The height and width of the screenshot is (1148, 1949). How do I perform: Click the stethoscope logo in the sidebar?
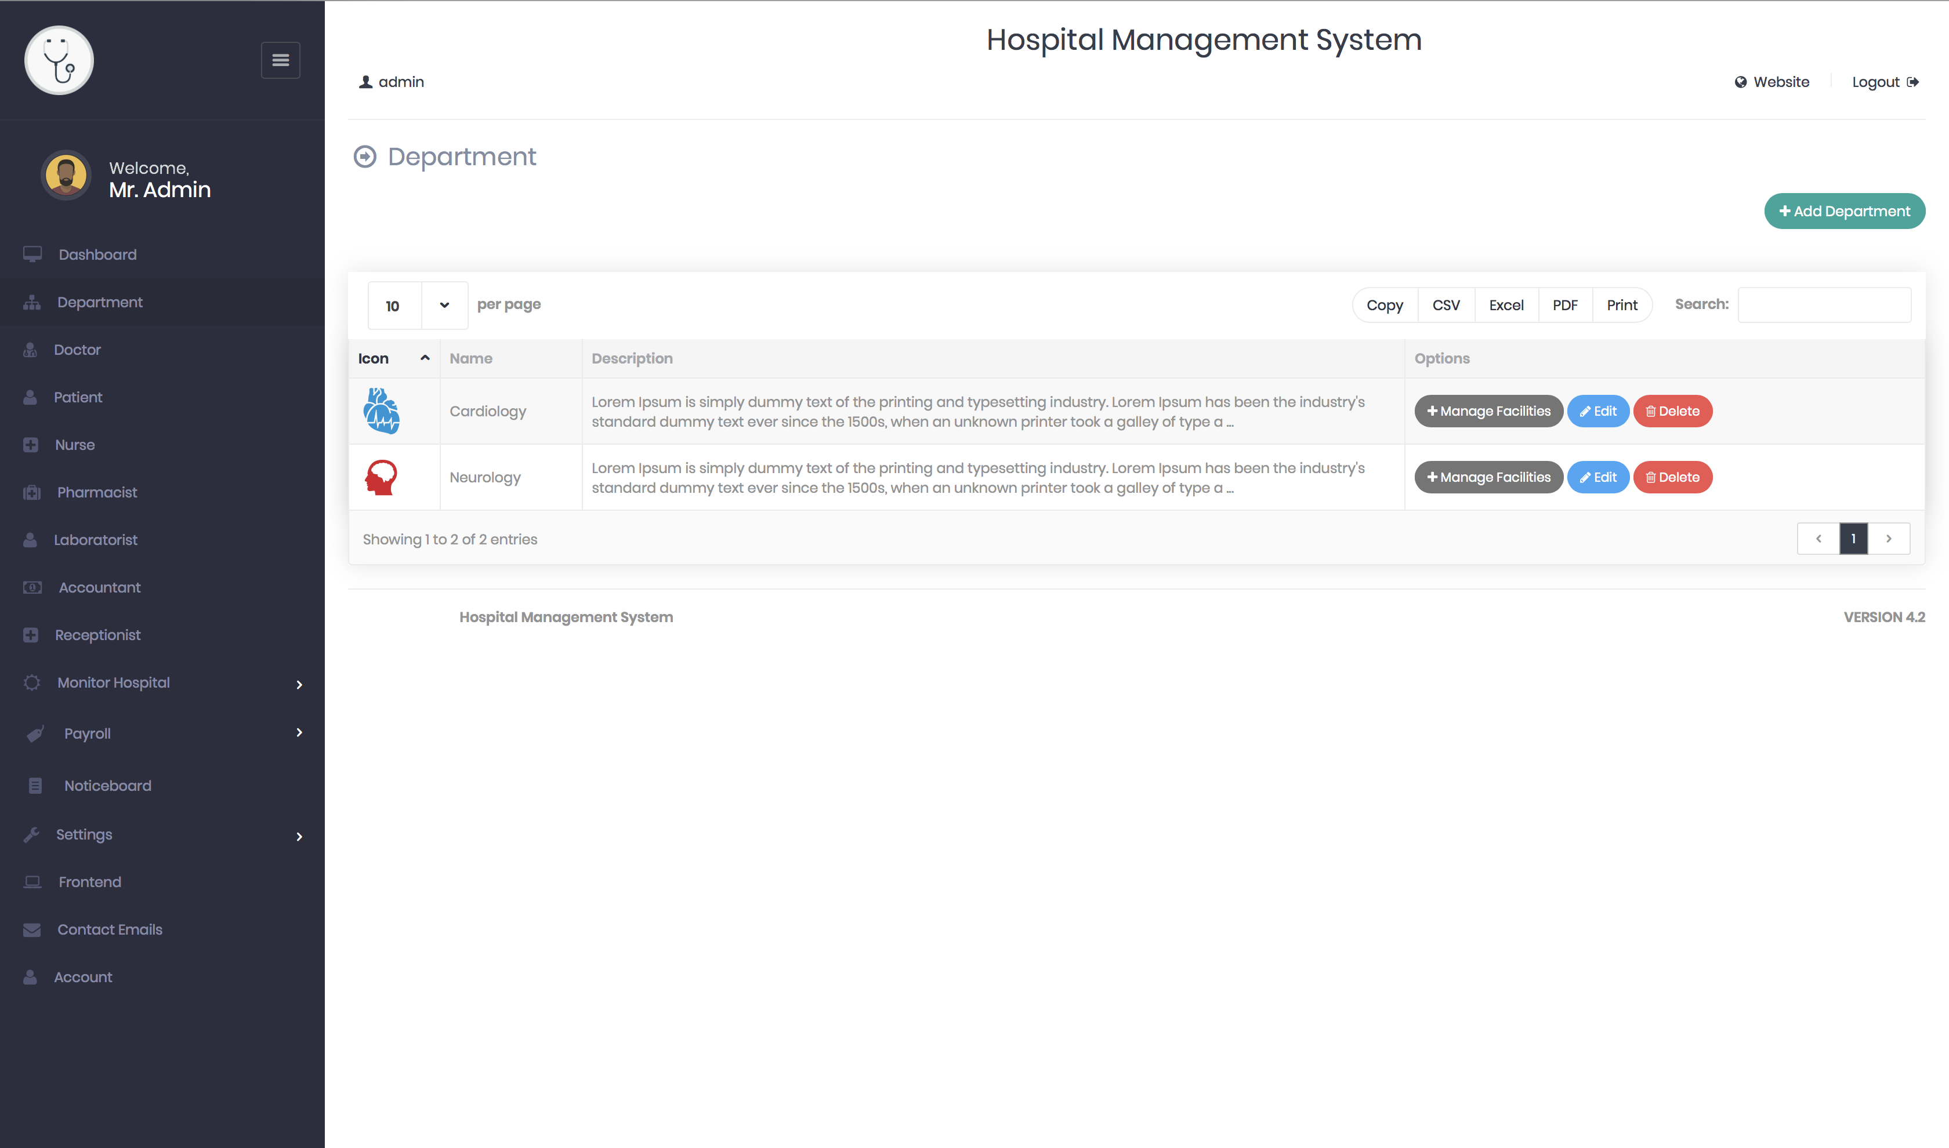(x=59, y=60)
